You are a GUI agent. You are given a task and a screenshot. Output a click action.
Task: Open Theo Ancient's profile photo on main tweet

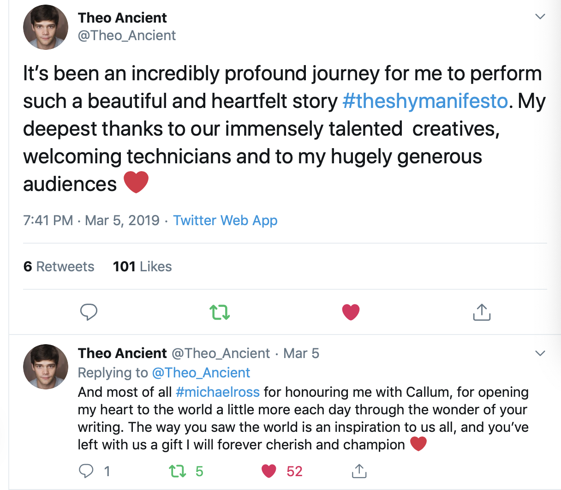pos(46,27)
